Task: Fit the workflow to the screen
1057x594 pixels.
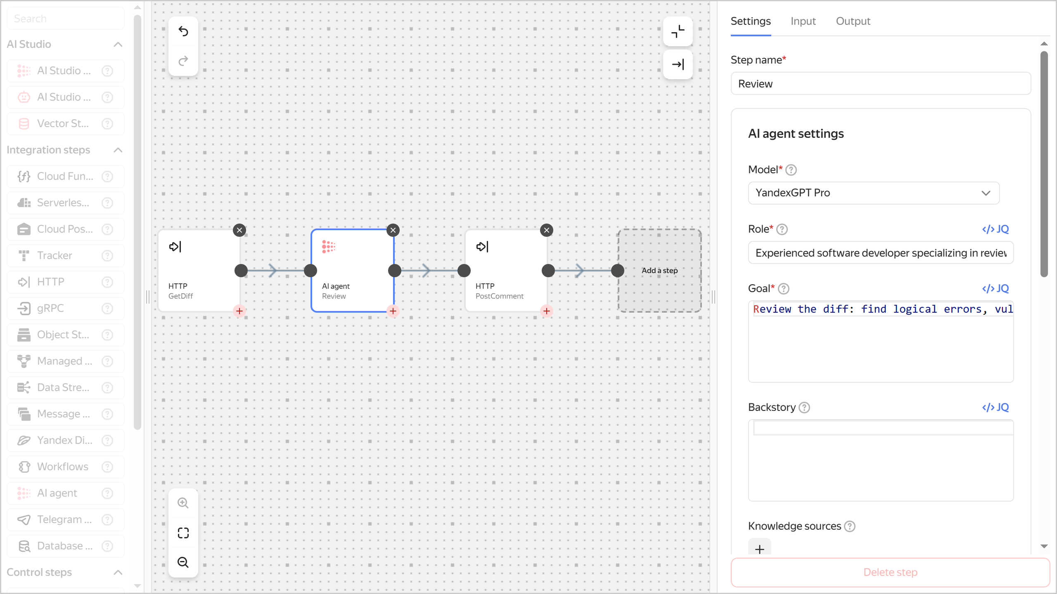Action: tap(183, 533)
